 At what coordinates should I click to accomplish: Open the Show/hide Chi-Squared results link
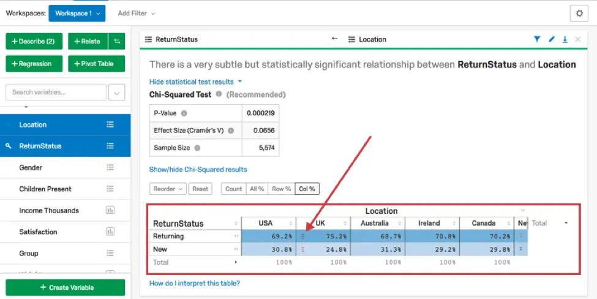(198, 169)
